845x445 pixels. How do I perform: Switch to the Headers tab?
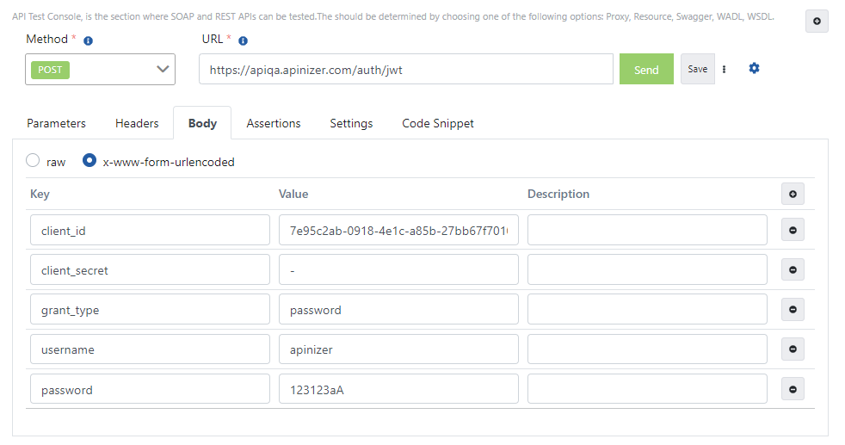coord(137,123)
